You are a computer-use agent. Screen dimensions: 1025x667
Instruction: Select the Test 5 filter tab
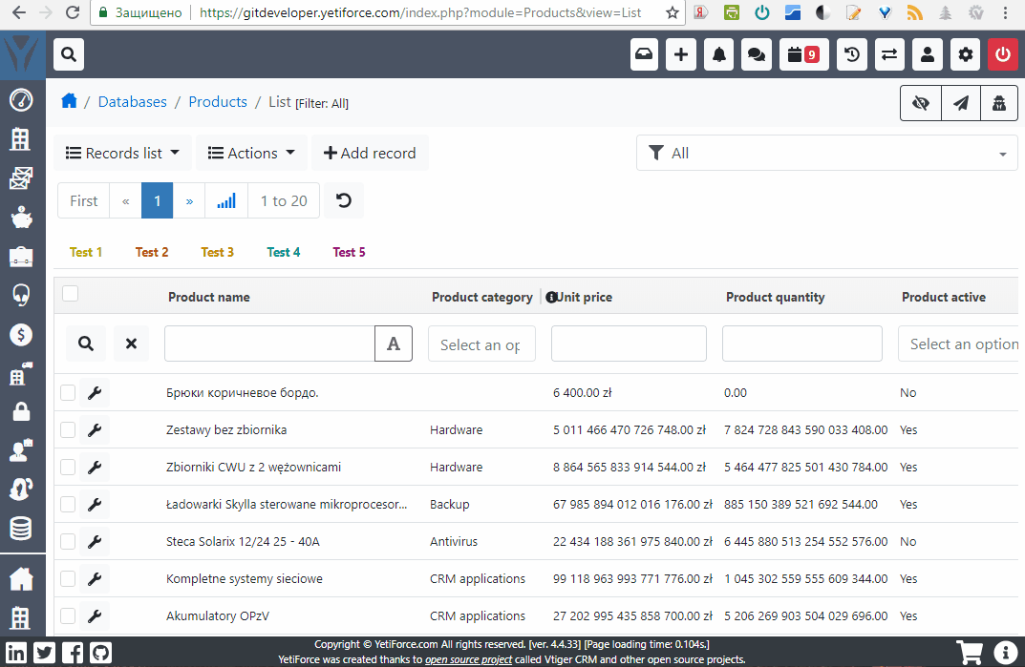[349, 252]
